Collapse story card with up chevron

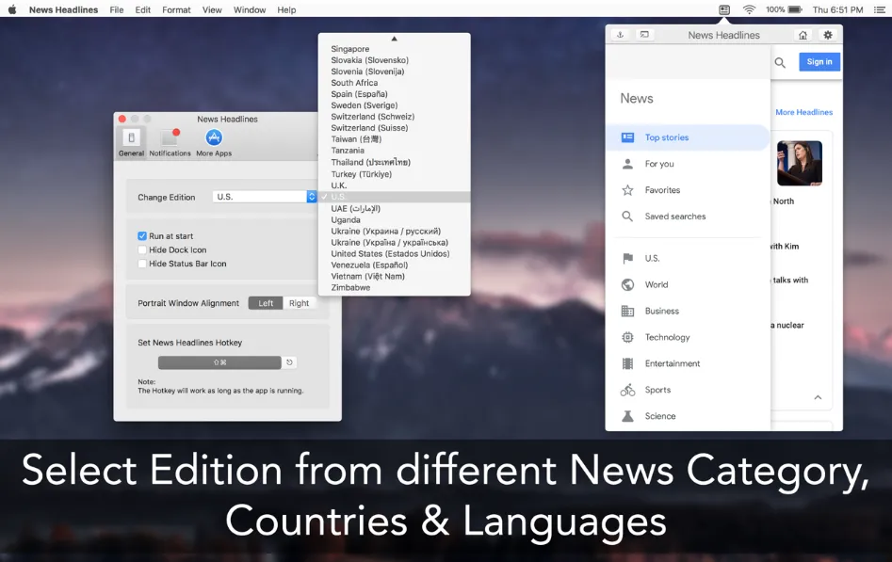click(818, 397)
